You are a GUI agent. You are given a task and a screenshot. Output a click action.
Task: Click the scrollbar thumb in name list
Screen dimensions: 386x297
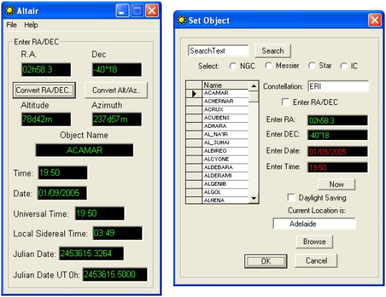coord(254,96)
